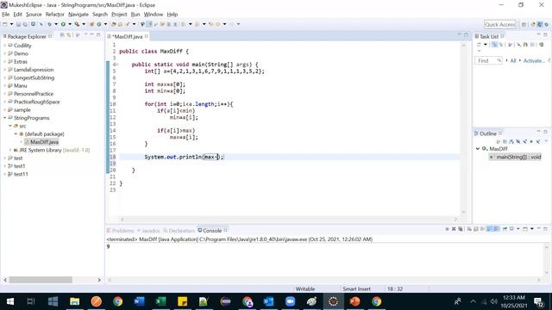
Task: Open Microsoft Word from the taskbar
Action: point(139,301)
